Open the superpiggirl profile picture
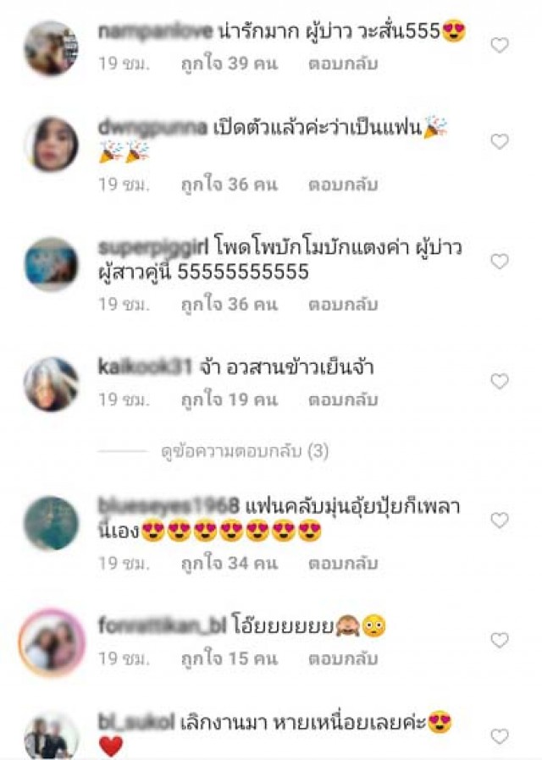Viewport: 542px width, 760px height. (52, 264)
